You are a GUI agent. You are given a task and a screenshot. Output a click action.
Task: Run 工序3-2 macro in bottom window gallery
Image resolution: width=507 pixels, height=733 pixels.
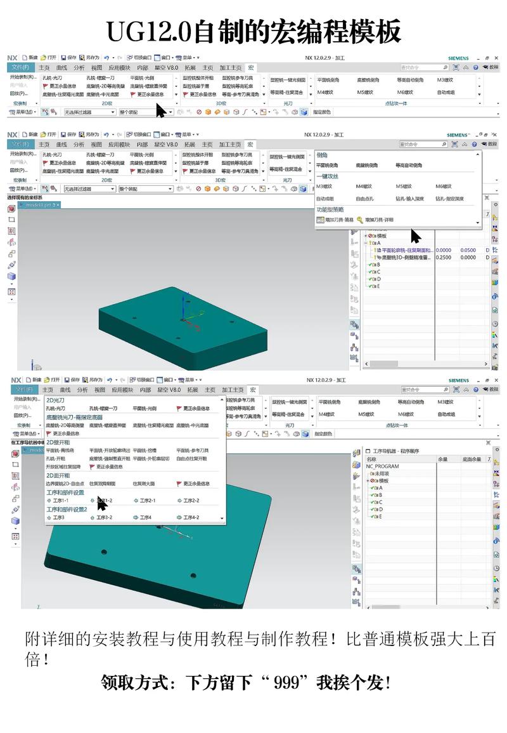pyautogui.click(x=101, y=517)
